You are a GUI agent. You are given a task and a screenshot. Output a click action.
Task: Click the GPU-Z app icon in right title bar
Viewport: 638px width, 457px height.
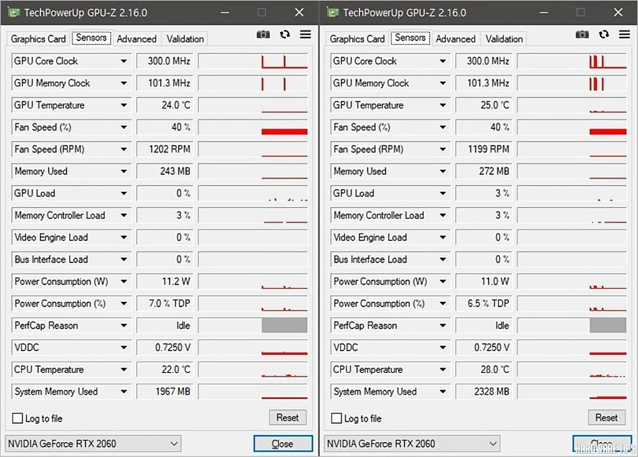tap(333, 12)
